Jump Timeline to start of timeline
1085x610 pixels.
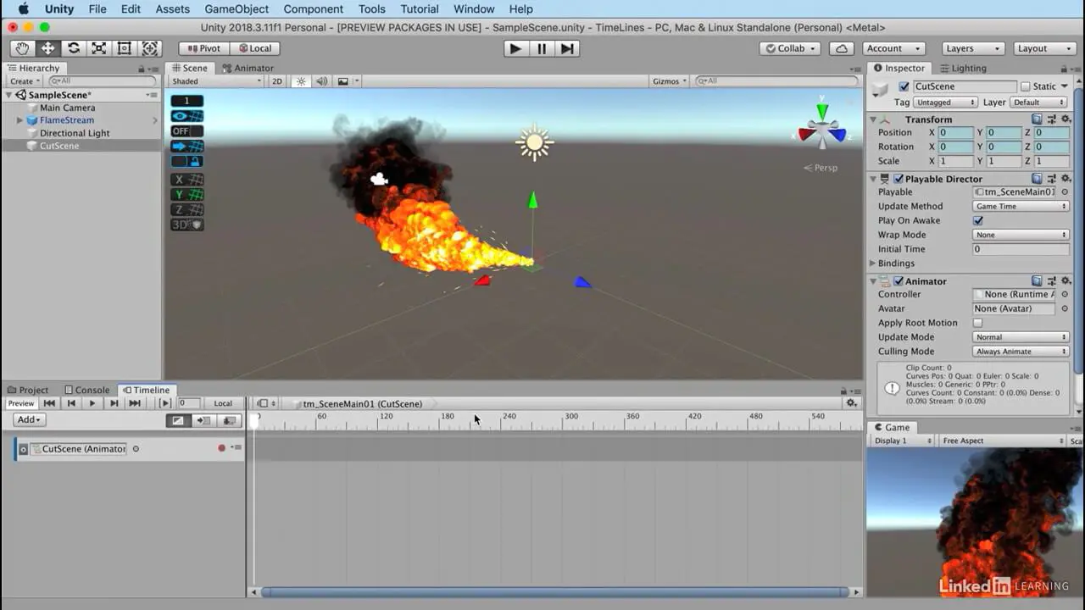49,403
